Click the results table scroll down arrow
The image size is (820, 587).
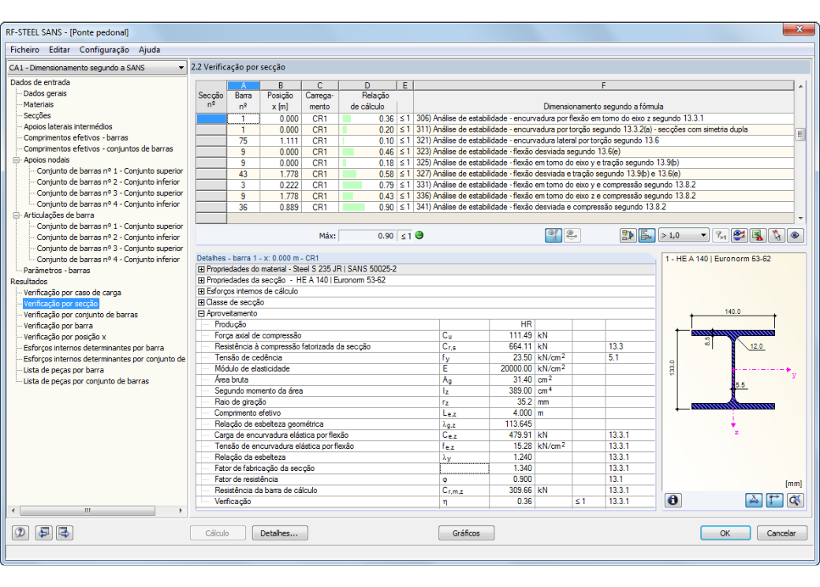tap(800, 219)
